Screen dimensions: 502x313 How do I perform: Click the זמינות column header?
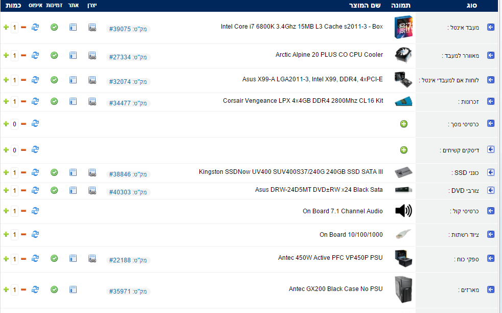point(54,5)
